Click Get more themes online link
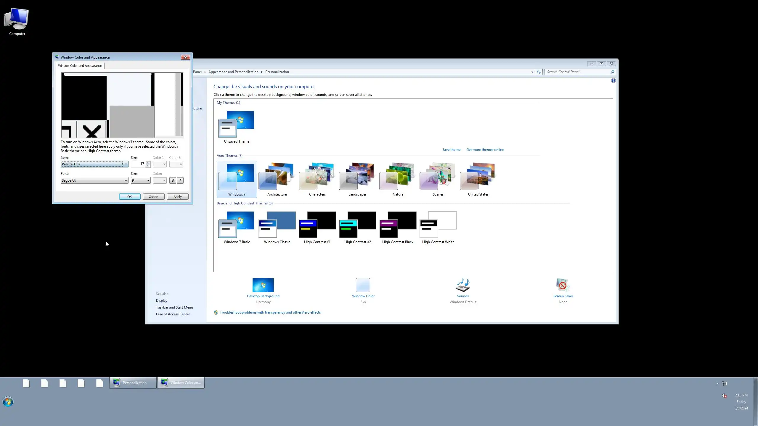The height and width of the screenshot is (426, 758). click(x=485, y=150)
